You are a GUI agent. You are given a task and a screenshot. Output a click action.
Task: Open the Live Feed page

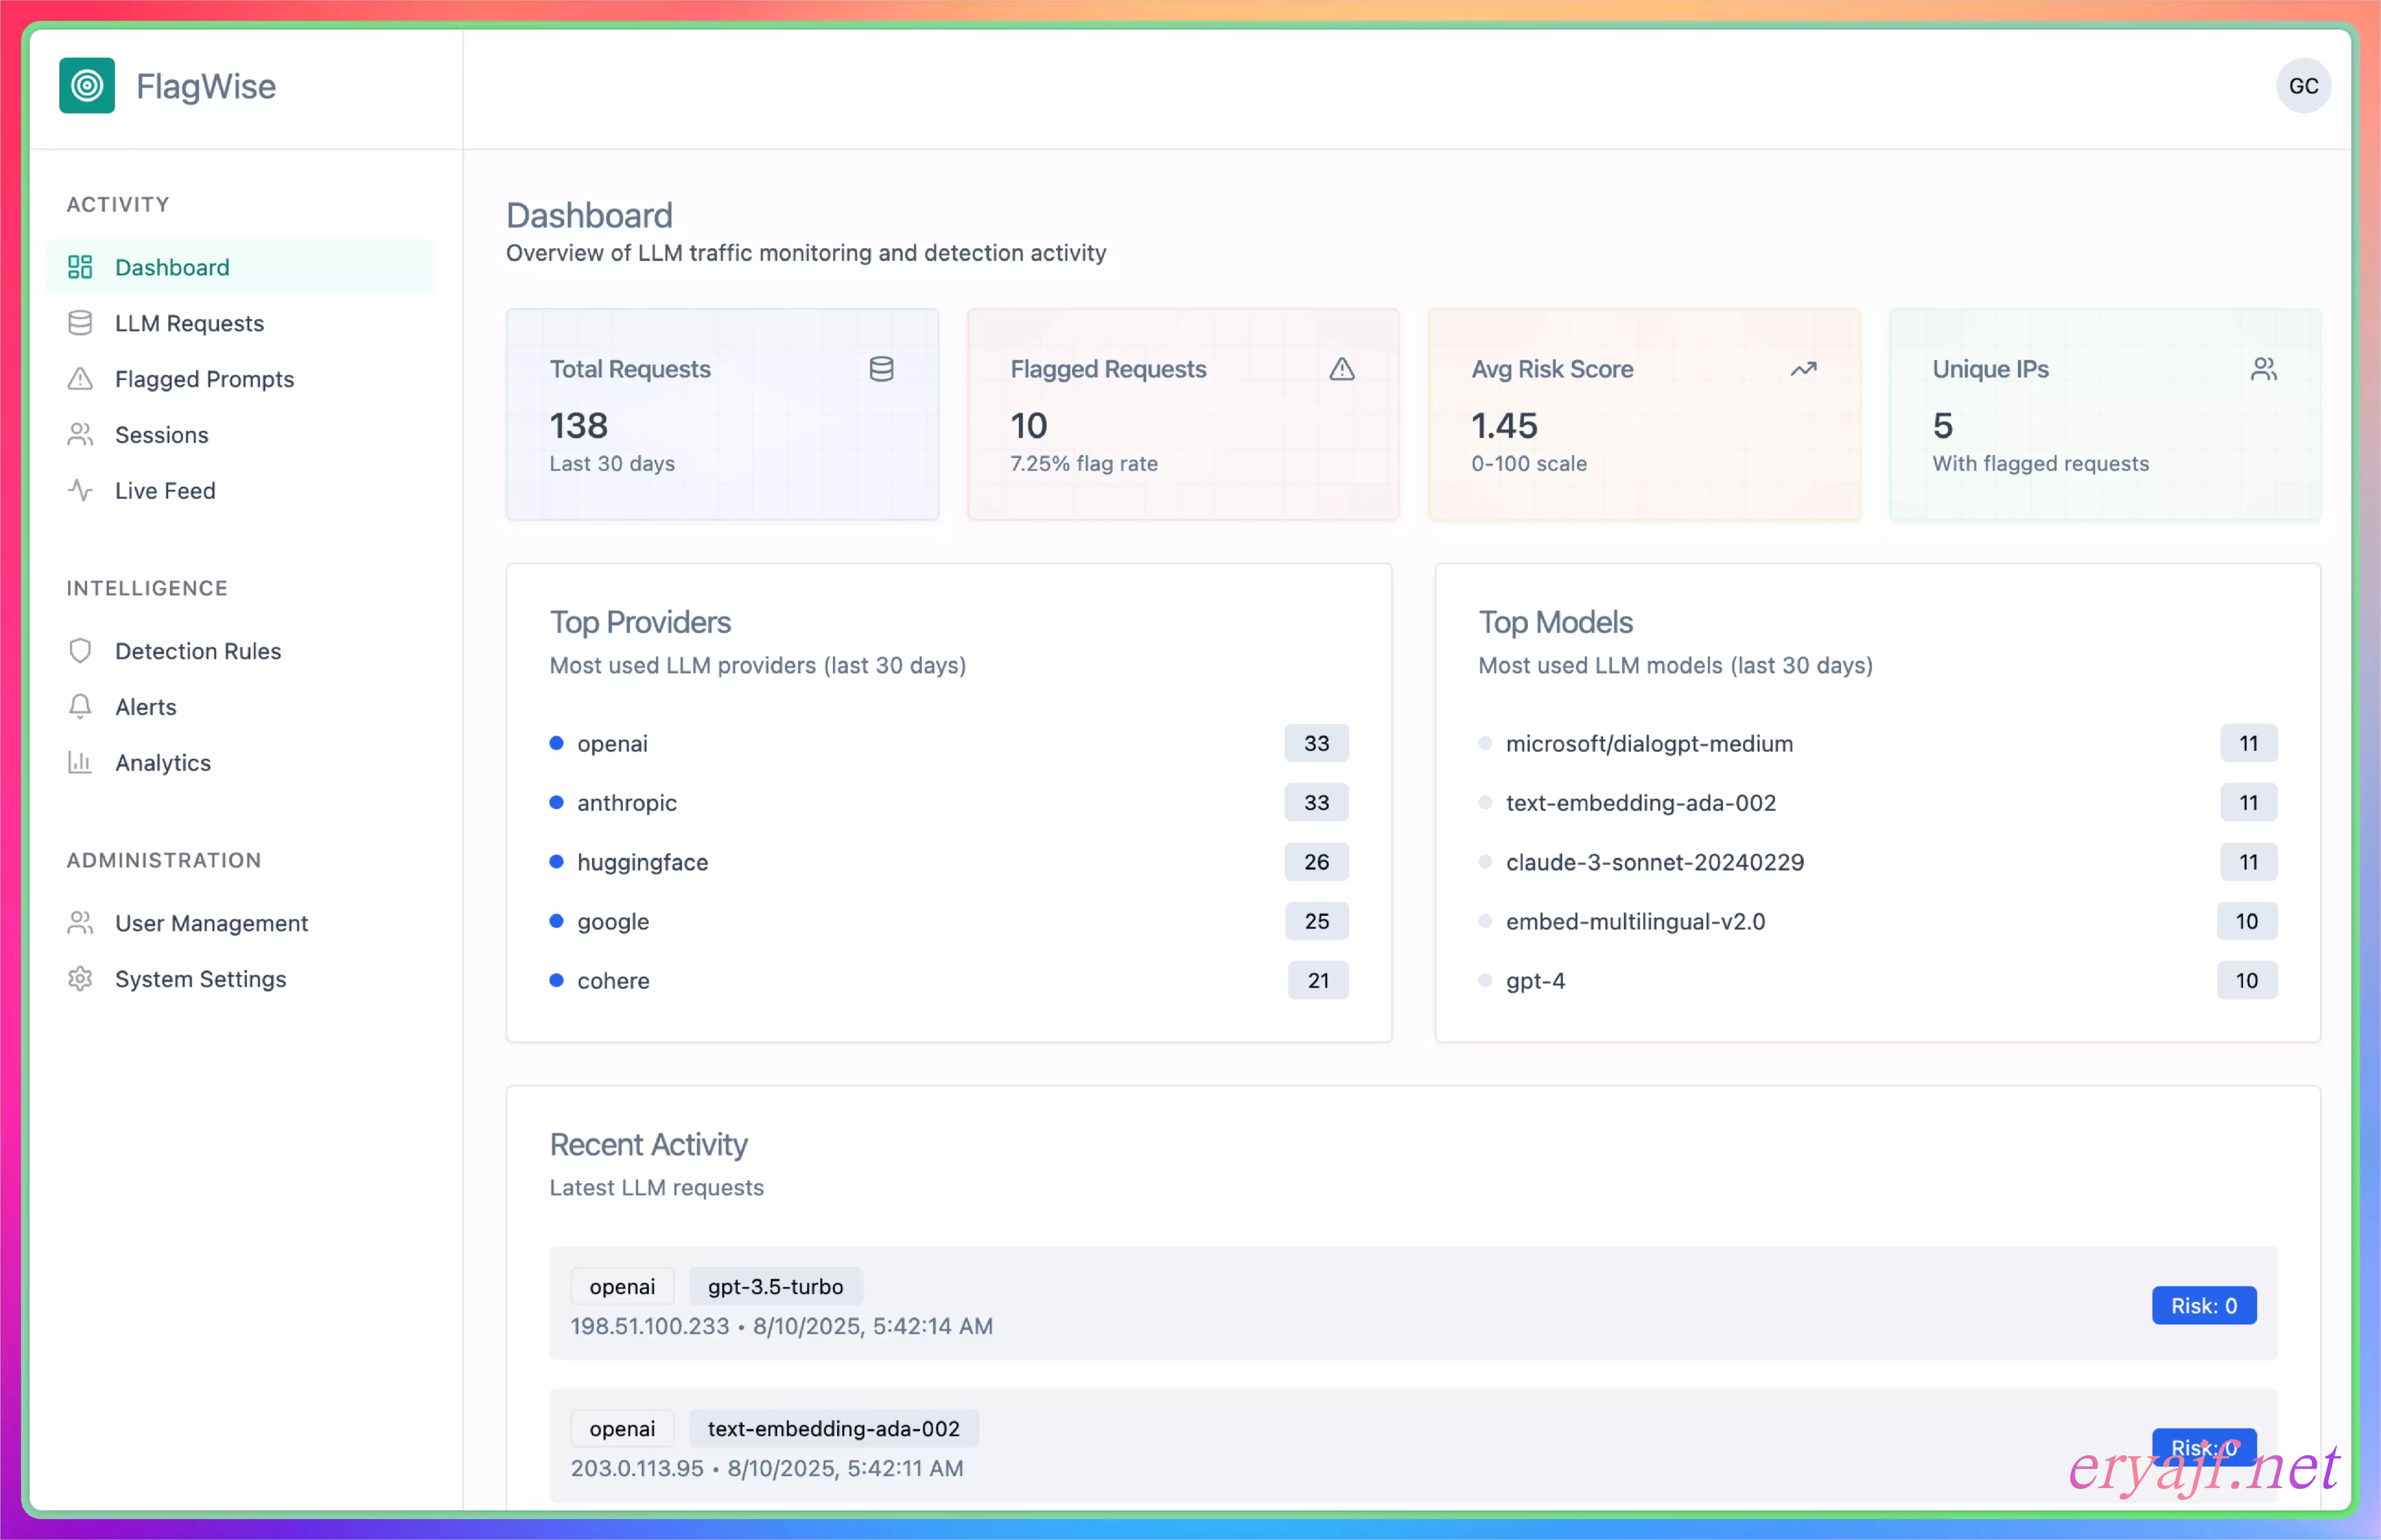click(240, 491)
